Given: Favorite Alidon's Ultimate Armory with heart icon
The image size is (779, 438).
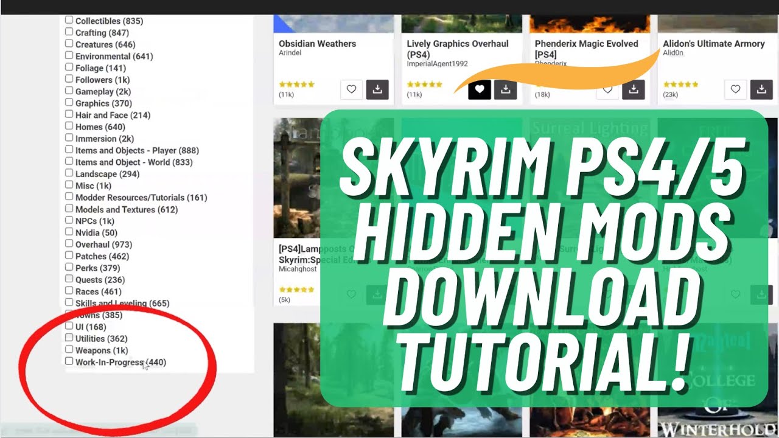Looking at the screenshot, I should pyautogui.click(x=735, y=89).
